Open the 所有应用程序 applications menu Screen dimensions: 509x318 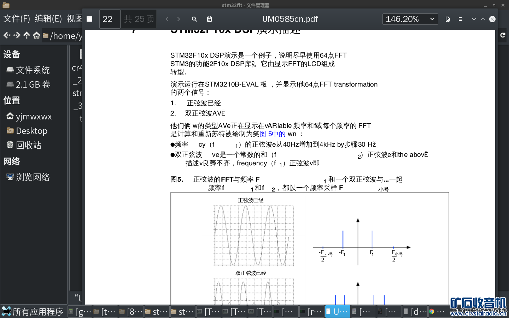pos(33,312)
